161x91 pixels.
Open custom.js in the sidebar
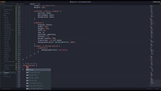6,67
